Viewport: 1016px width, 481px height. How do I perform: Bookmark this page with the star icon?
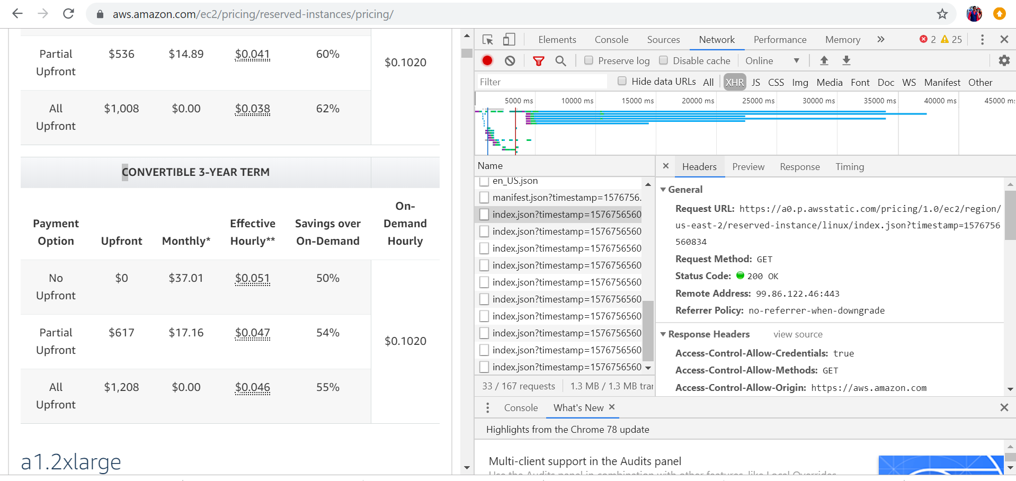coord(942,14)
